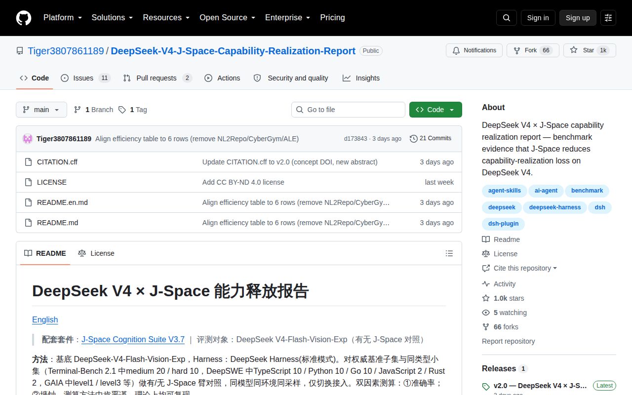Open J-Space Cognition Suite V3.7 link
This screenshot has width=632, height=395.
coord(133,339)
